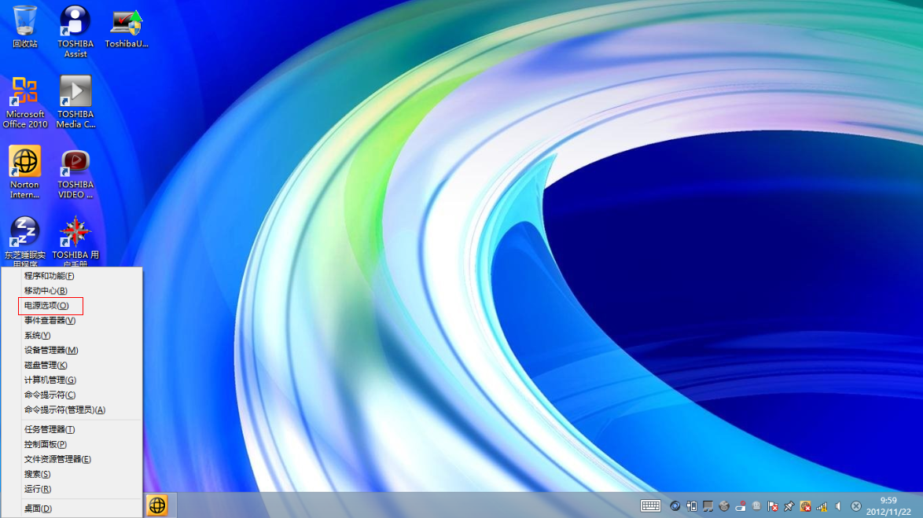Choose 事件查看器(V) from the menu

pyautogui.click(x=72, y=320)
